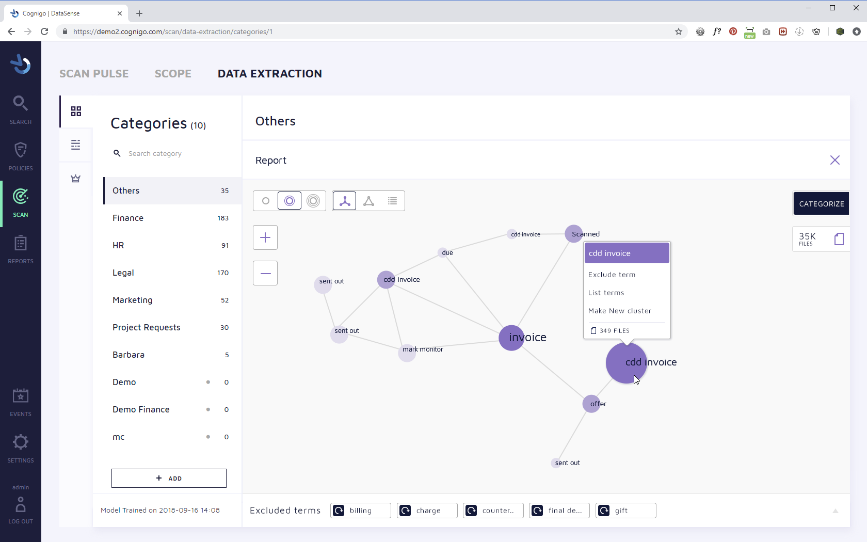867x542 pixels.
Task: Choose Exclude term from node menu
Action: point(612,275)
